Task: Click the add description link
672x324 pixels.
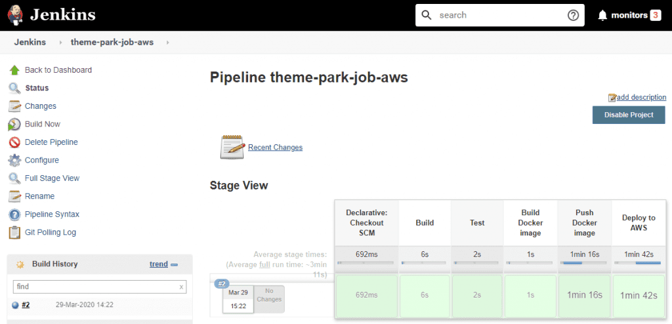Action: tap(641, 97)
